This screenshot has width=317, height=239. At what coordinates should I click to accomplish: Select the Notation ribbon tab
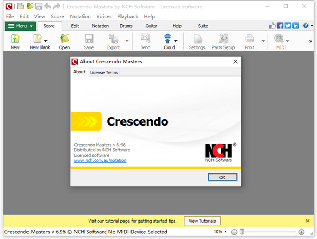(100, 26)
